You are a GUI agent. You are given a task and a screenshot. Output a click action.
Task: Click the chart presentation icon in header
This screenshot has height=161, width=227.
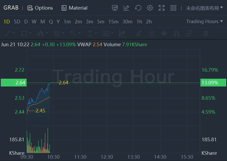point(115,8)
